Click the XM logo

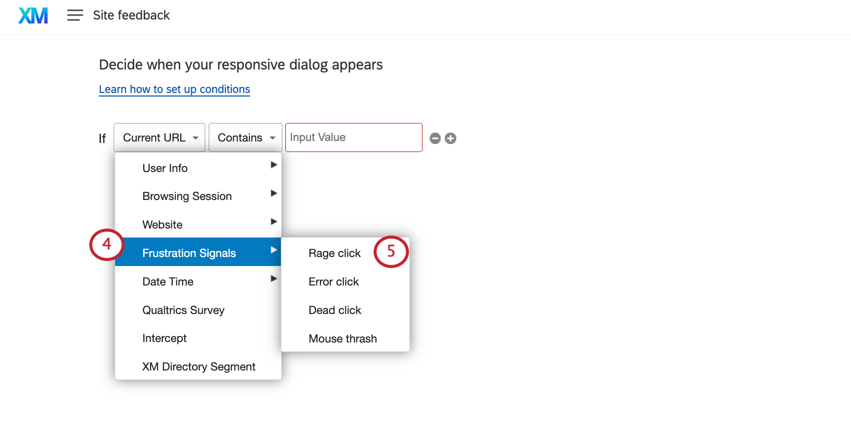(x=33, y=15)
